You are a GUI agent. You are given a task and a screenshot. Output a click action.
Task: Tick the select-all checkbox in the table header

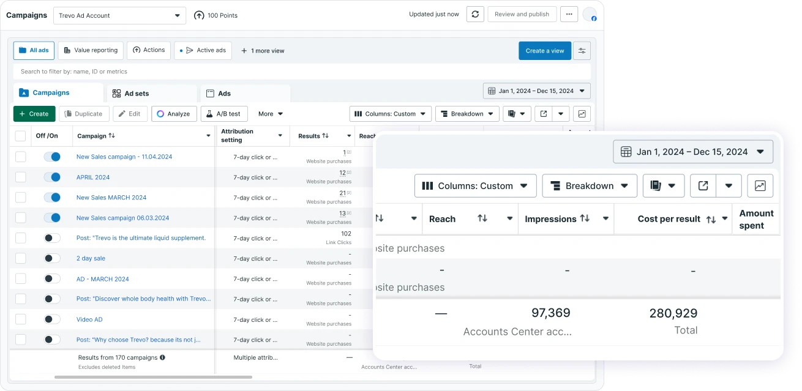point(21,136)
